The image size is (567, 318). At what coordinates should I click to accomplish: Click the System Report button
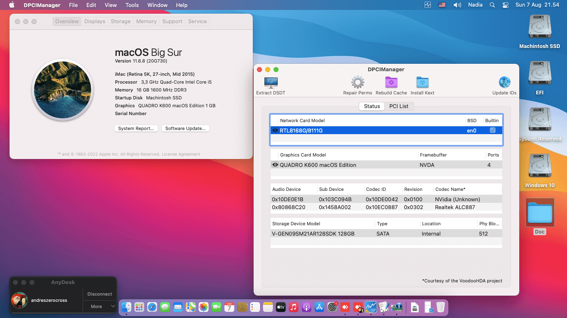tap(136, 128)
